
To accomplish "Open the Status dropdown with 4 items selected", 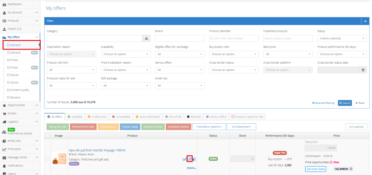I will 342,39.
